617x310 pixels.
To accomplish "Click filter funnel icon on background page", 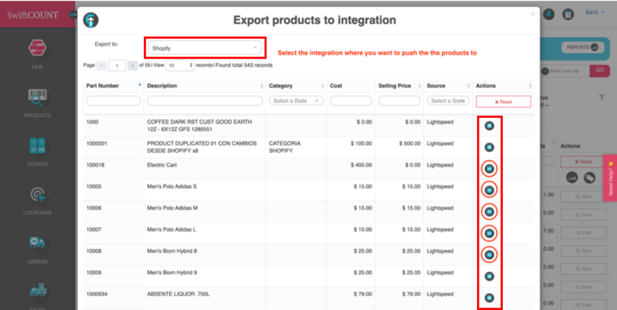I will point(602,98).
